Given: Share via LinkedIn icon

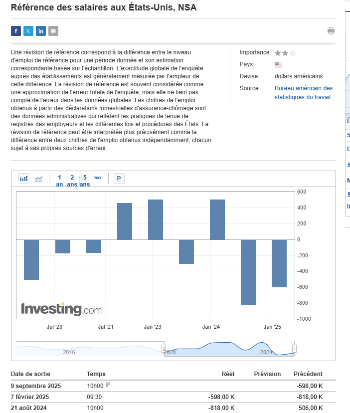Looking at the screenshot, I should (x=41, y=31).
